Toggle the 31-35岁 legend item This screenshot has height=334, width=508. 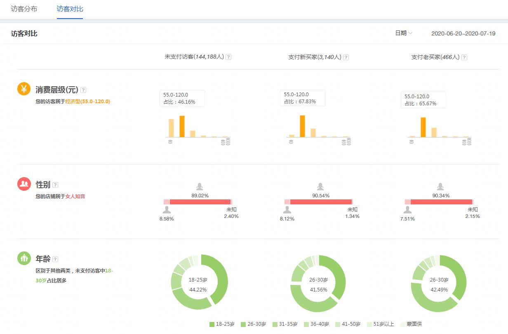click(285, 324)
